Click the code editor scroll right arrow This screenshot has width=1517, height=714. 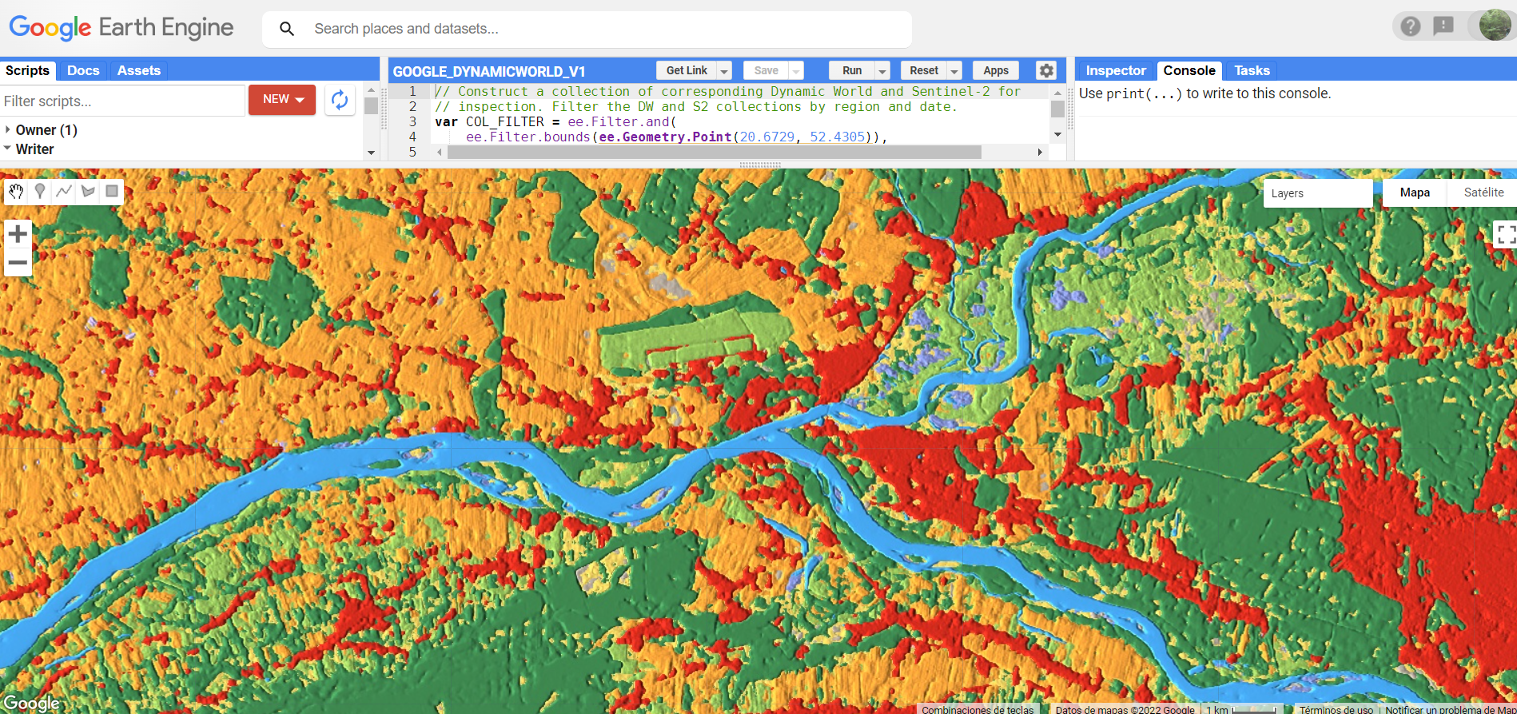point(1040,152)
